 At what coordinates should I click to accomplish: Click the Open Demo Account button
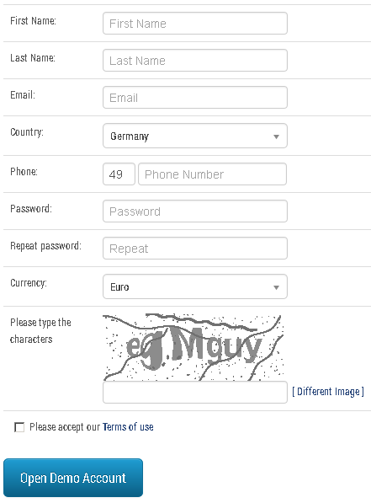pos(73,478)
